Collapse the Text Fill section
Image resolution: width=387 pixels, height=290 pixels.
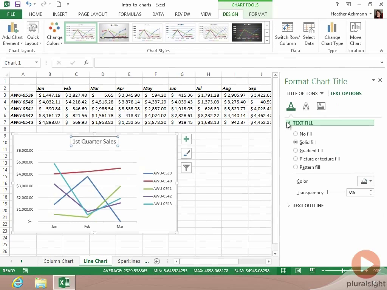pyautogui.click(x=288, y=123)
